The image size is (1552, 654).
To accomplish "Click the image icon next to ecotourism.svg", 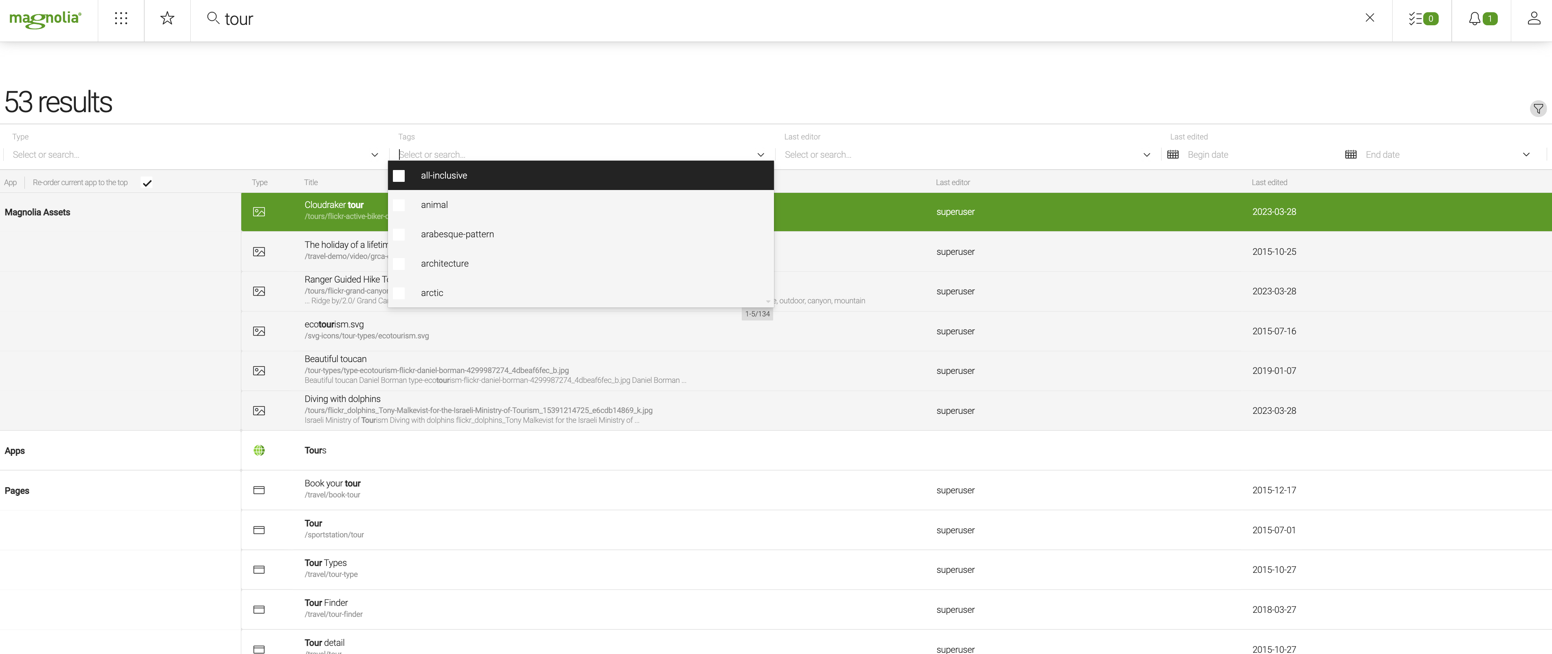I will (259, 331).
